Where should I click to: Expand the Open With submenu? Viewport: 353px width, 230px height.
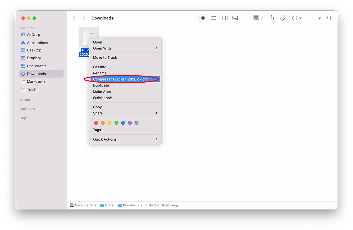[125, 48]
